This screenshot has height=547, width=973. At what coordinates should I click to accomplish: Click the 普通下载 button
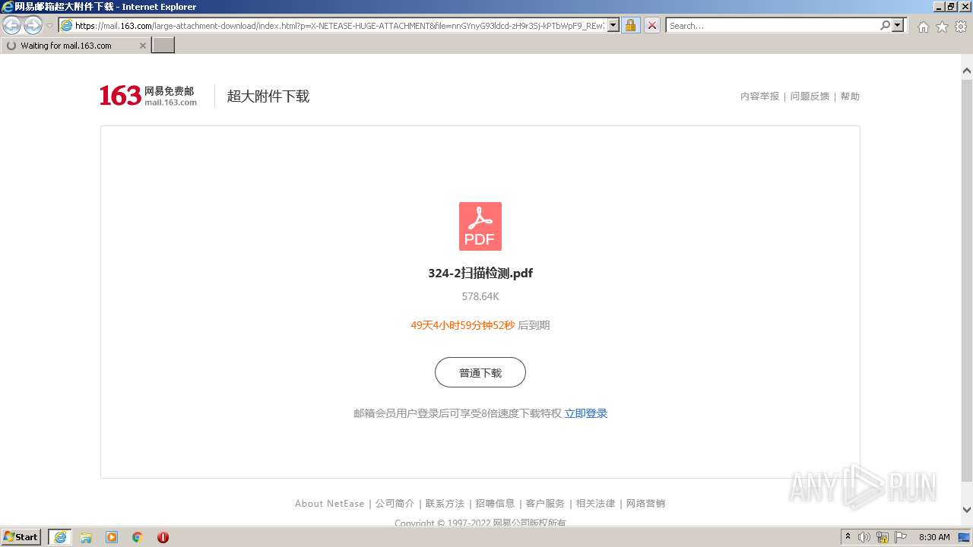[x=480, y=372]
